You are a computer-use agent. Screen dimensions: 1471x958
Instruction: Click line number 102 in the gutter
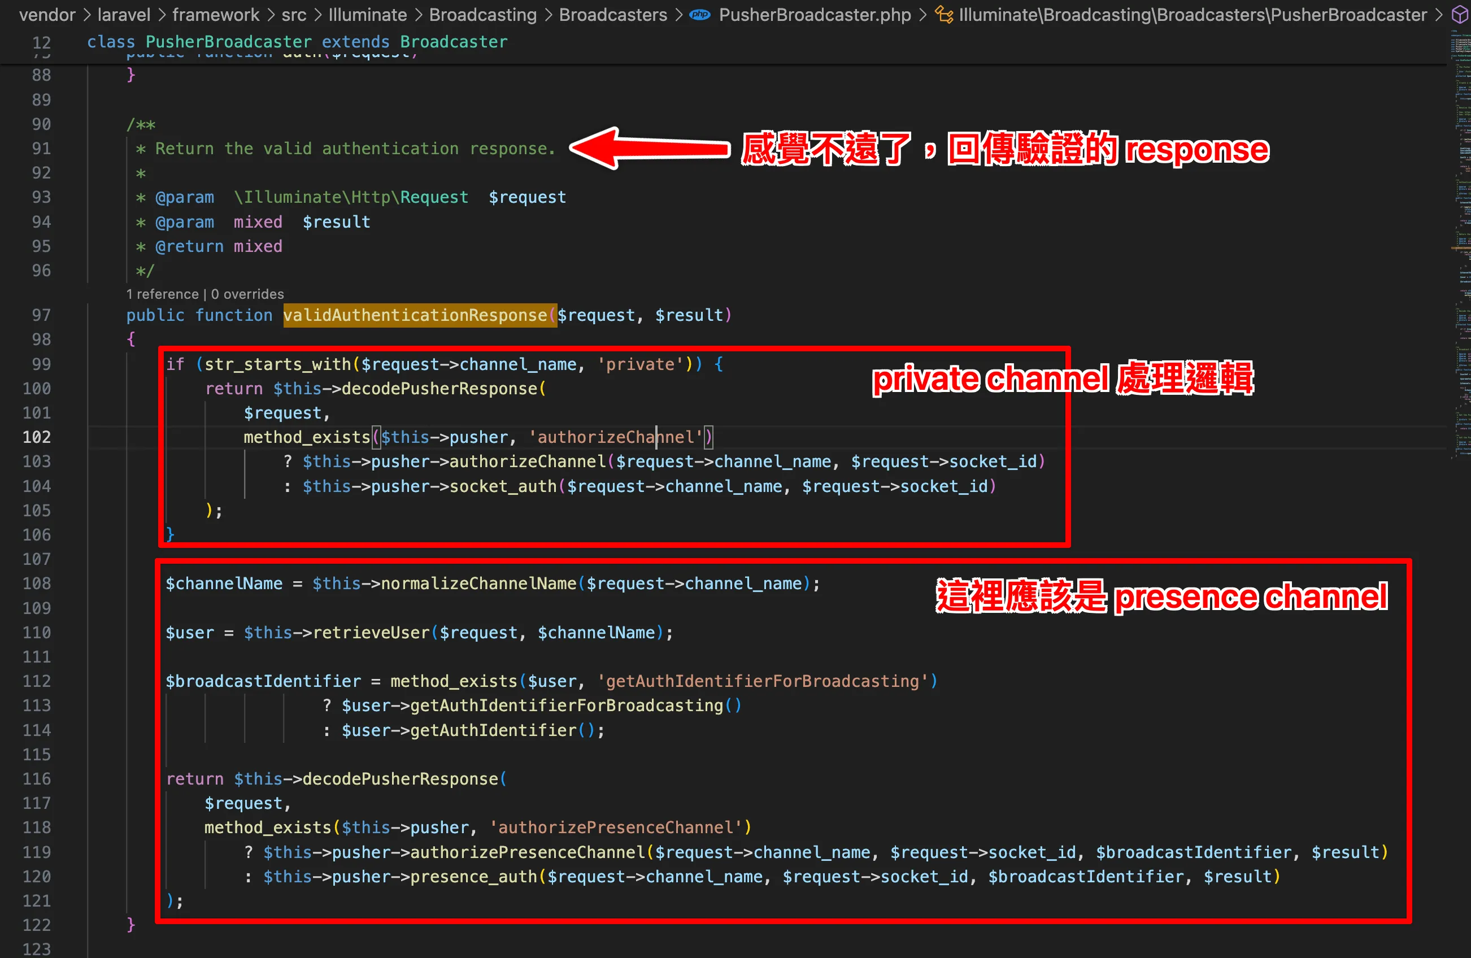(x=37, y=437)
